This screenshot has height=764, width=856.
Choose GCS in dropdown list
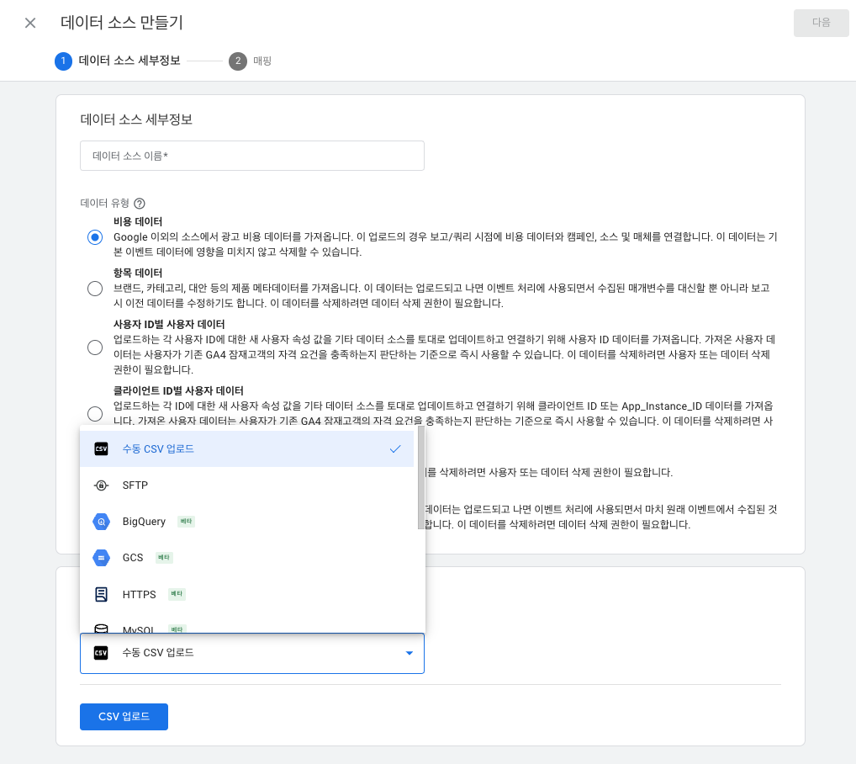pos(246,558)
